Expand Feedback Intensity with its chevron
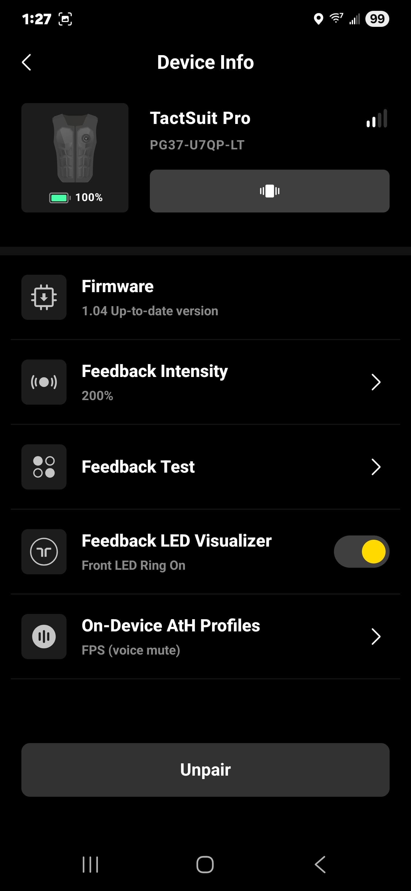Image resolution: width=411 pixels, height=891 pixels. (x=376, y=382)
